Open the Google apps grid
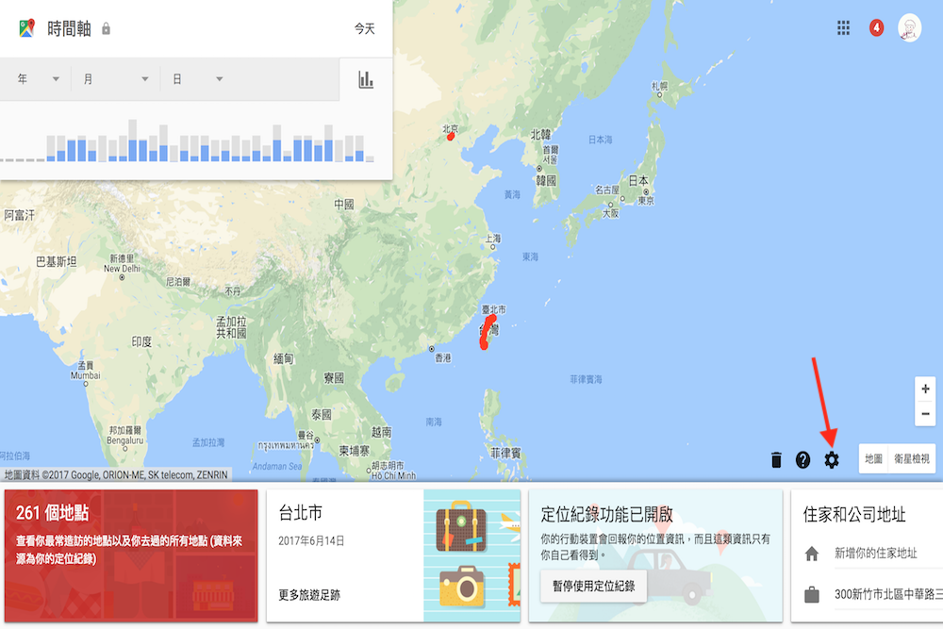The width and height of the screenshot is (943, 629). (844, 27)
